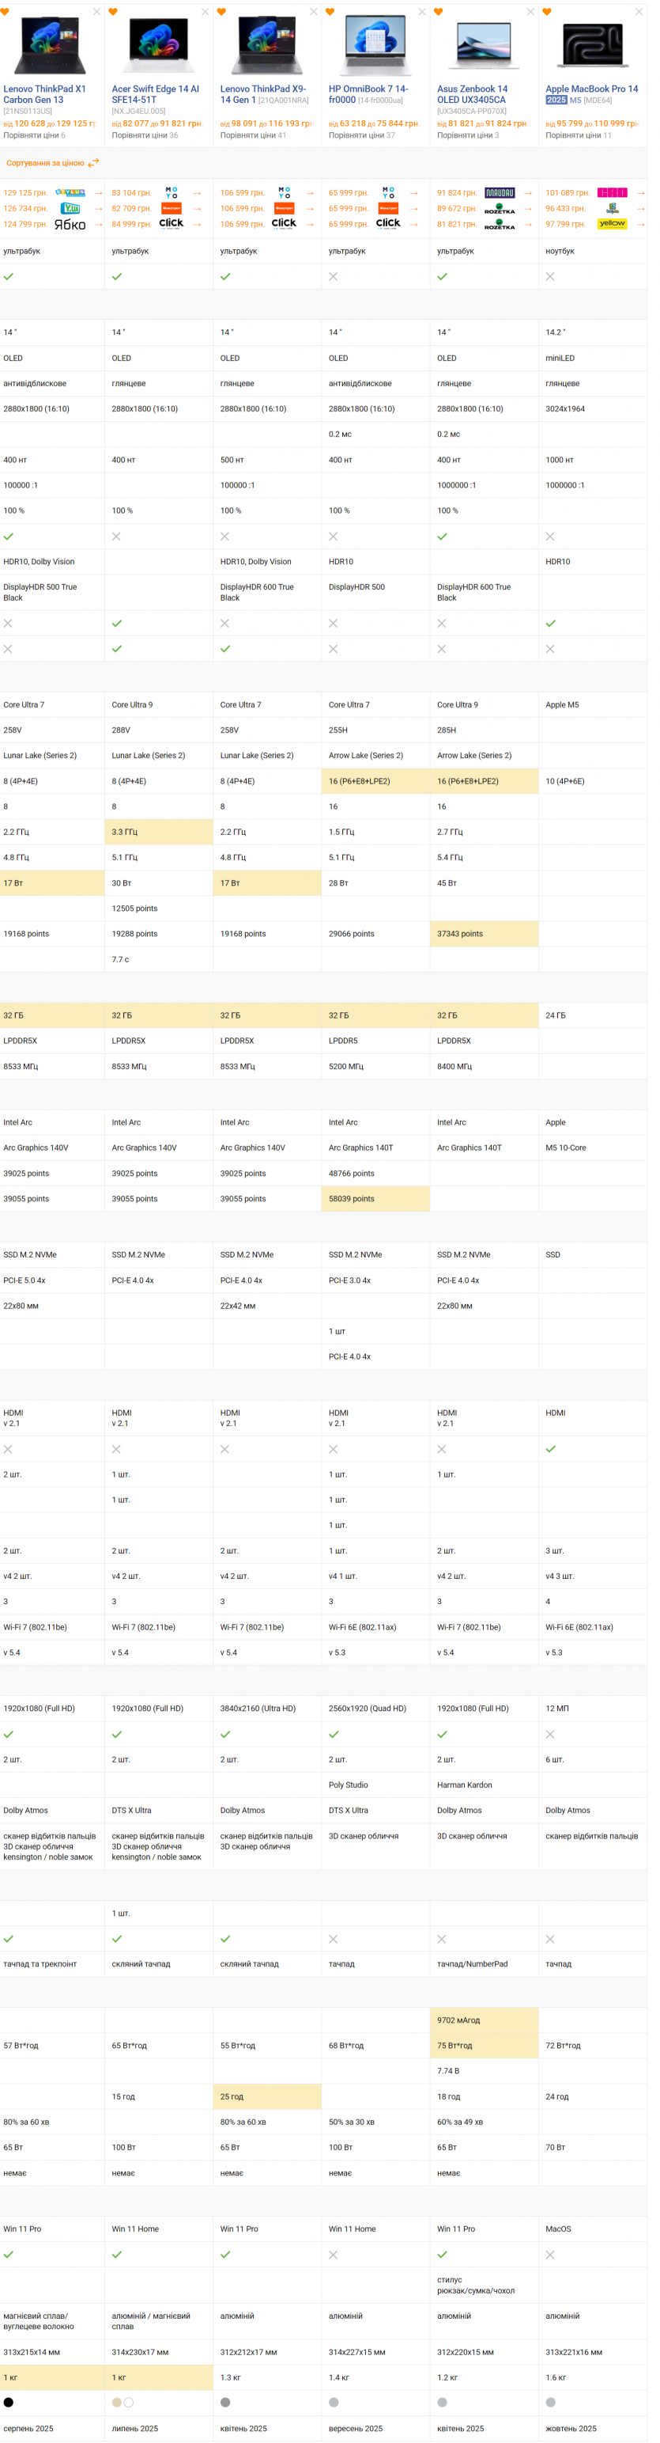Open the Ябко store offer logo
This screenshot has height=2443, width=660.
click(70, 225)
